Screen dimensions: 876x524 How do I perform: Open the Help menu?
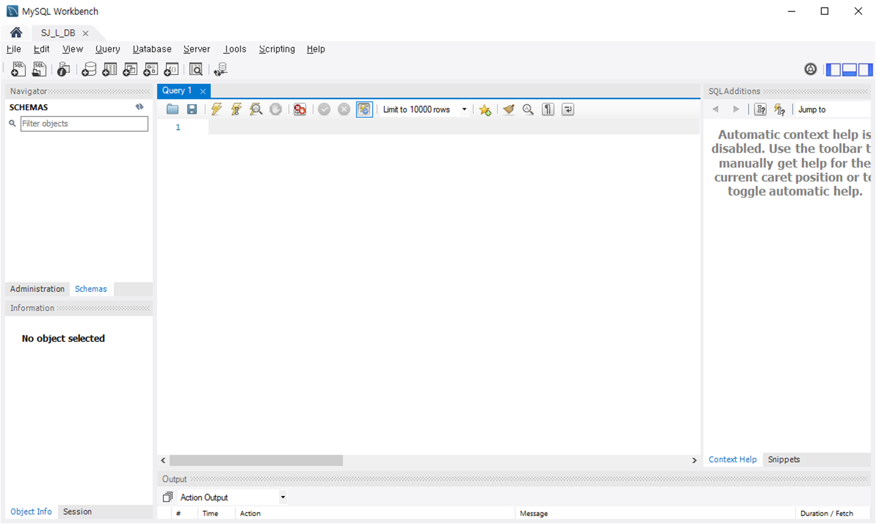click(316, 49)
